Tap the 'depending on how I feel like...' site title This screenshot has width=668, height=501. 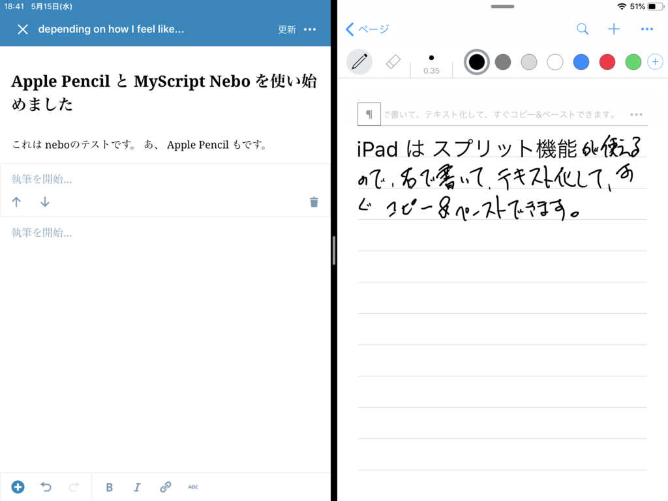(111, 29)
